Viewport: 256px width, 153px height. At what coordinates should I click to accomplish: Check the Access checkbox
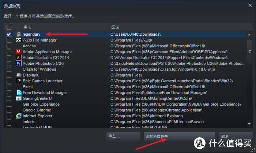click(x=9, y=46)
